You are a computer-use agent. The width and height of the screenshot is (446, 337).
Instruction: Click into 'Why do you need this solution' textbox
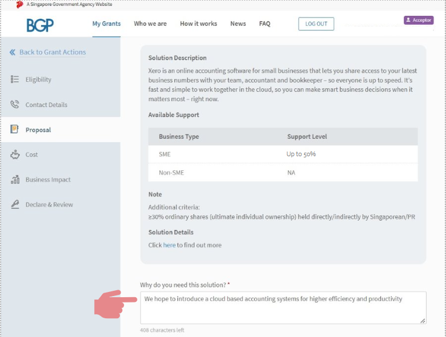coord(283,307)
